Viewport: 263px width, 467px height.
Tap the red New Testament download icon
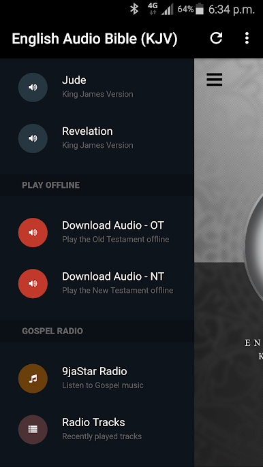click(x=33, y=283)
